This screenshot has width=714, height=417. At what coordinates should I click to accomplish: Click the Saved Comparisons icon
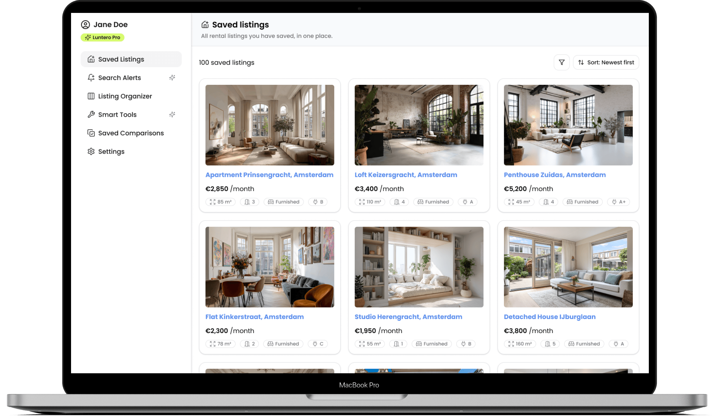pyautogui.click(x=91, y=133)
